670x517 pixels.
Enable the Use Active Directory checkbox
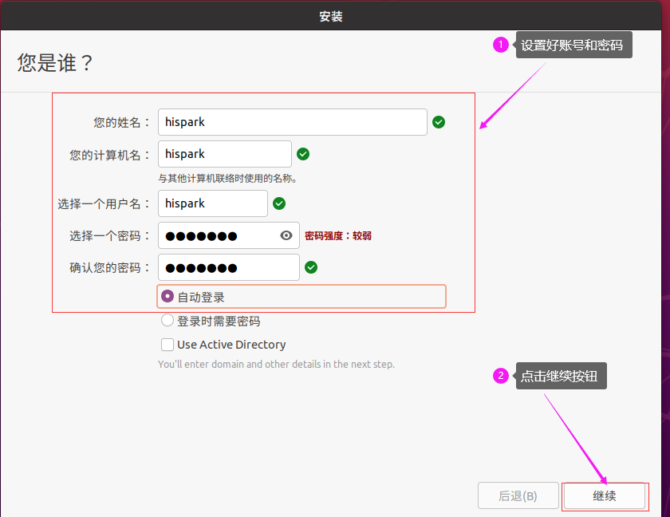pyautogui.click(x=167, y=345)
